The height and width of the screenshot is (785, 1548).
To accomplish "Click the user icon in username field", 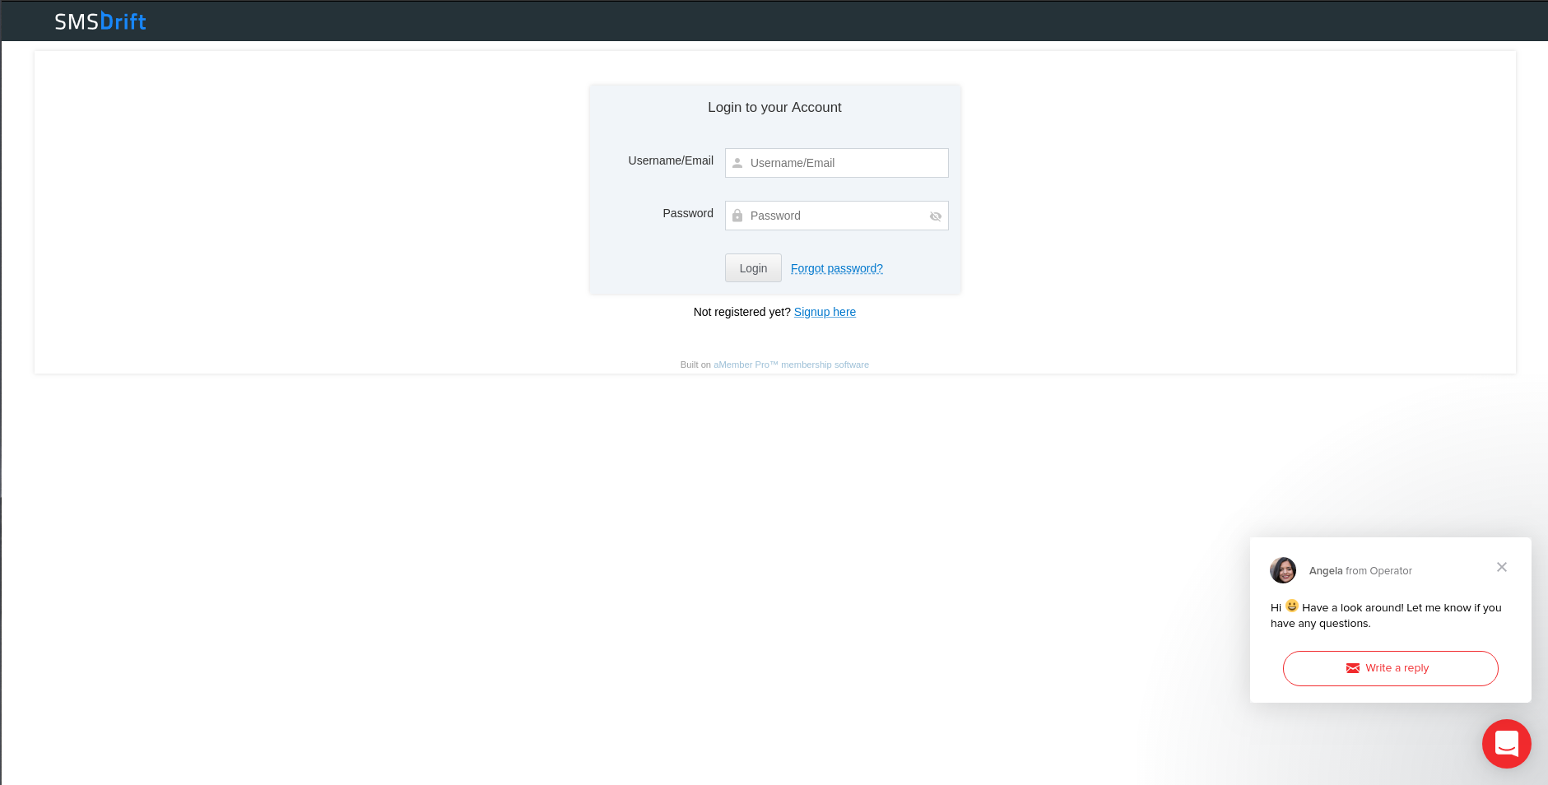I will 737,163.
